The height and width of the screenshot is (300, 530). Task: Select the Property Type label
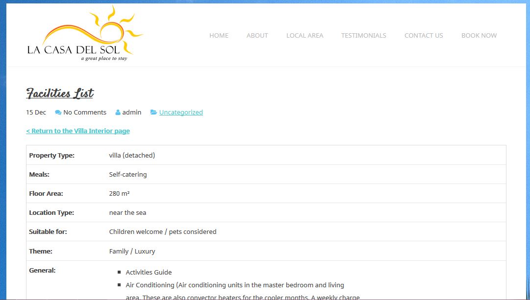pos(51,156)
